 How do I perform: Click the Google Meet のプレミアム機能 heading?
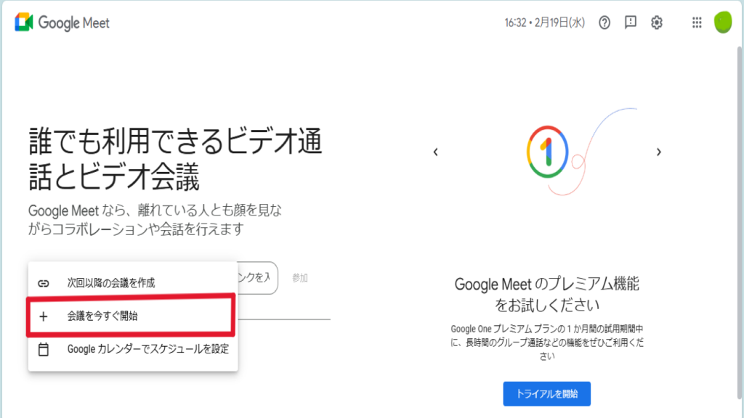point(546,295)
